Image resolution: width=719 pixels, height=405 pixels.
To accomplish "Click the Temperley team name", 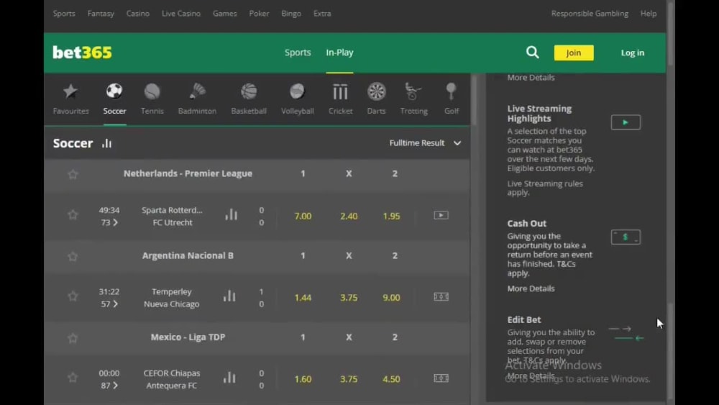I will (172, 292).
